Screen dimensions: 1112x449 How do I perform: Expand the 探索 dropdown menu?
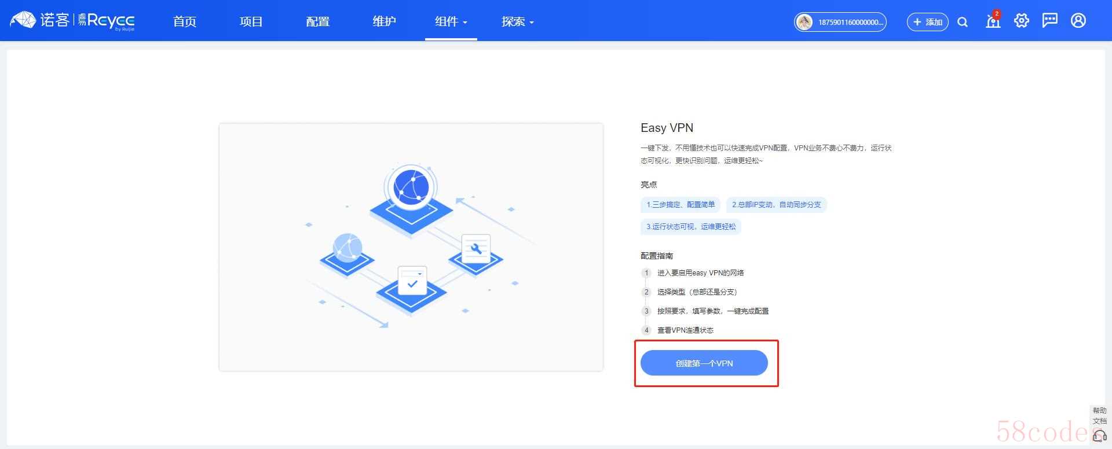click(517, 21)
